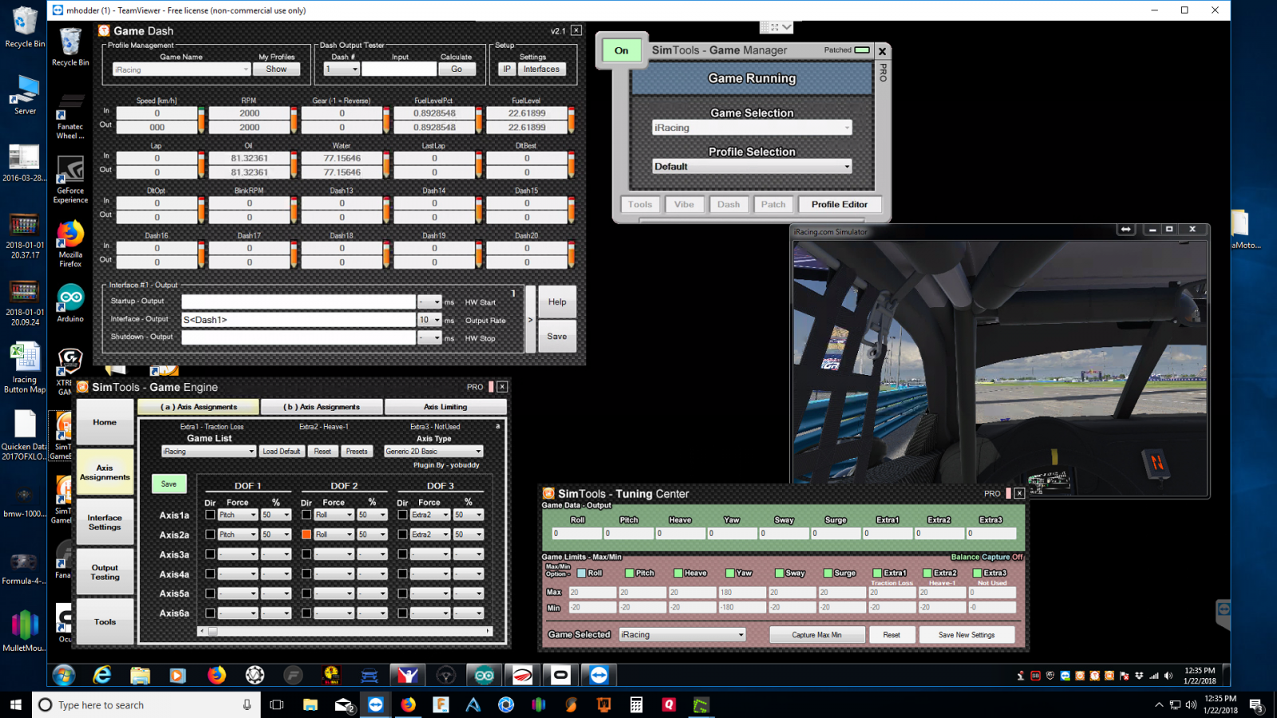Open GeForce Experience desktop icon
The width and height of the screenshot is (1277, 718).
click(x=70, y=180)
